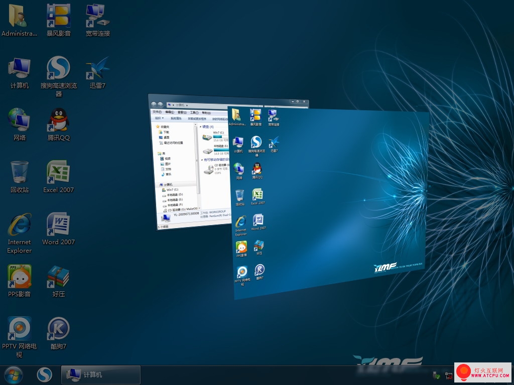The image size is (514, 385).
Task: Open 工具(T) menu in the Flip 3D Explorer window
Action: click(x=194, y=113)
